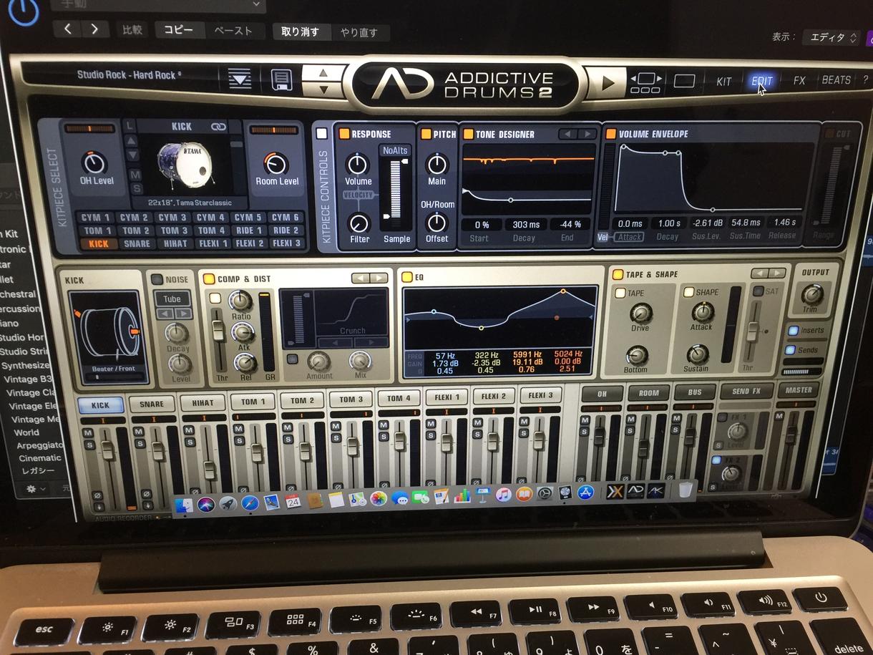Click the 取り消す undo button
The height and width of the screenshot is (655, 873).
point(301,31)
